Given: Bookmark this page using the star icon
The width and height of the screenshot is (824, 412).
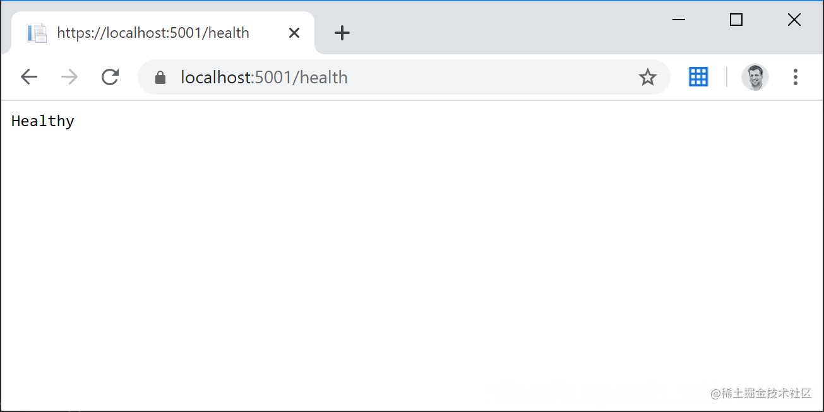Looking at the screenshot, I should pos(648,76).
